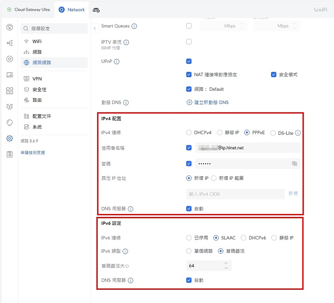Uncheck 網路: Default checkbox
334x303 pixels.
pyautogui.click(x=189, y=89)
